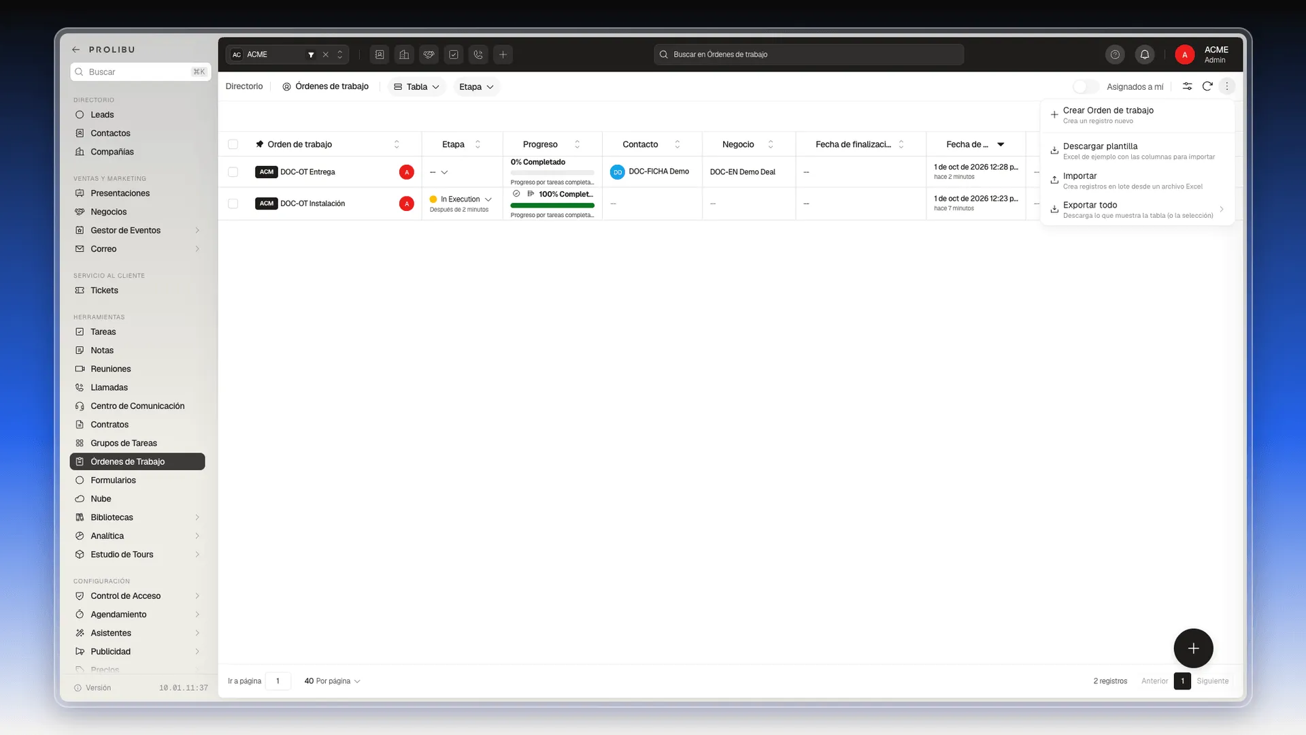The width and height of the screenshot is (1306, 735).
Task: Click the Ir a página number field
Action: click(x=278, y=681)
